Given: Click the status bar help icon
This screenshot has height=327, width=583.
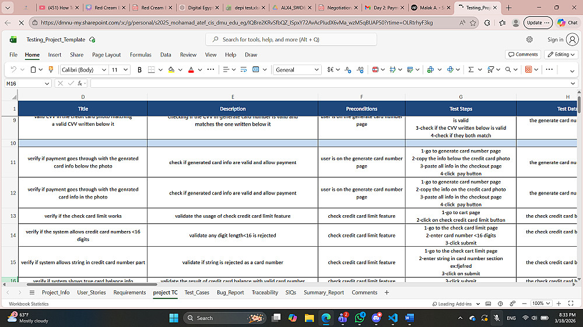Looking at the screenshot, I should (x=500, y=304).
